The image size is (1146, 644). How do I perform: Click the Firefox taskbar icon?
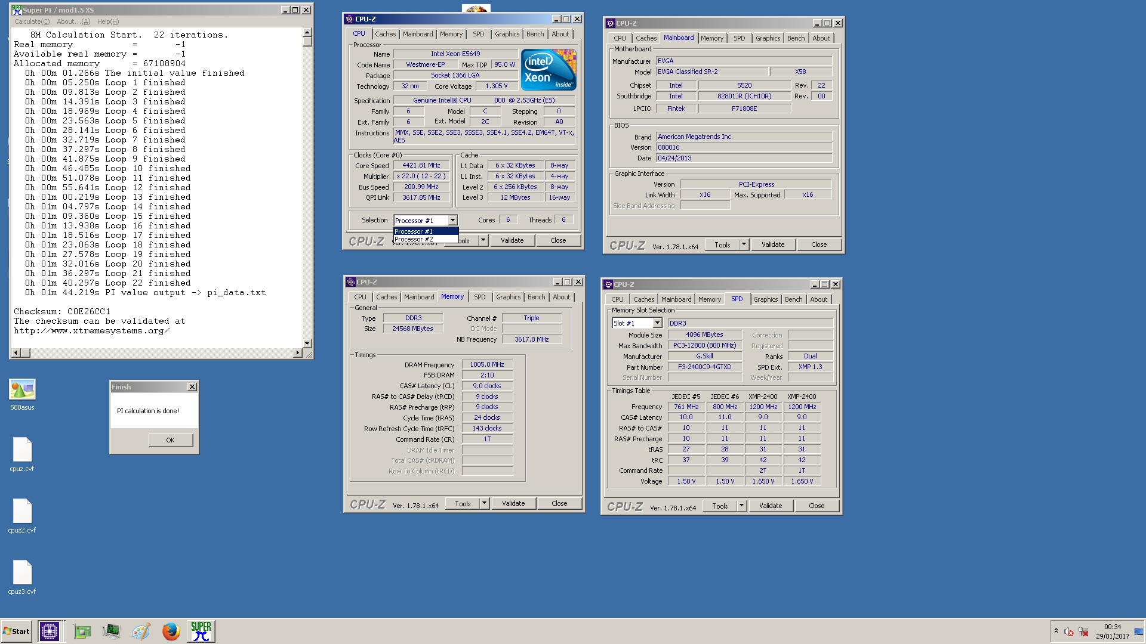click(x=171, y=631)
